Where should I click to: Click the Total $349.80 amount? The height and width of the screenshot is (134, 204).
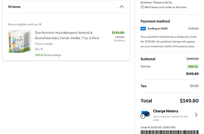click(189, 101)
